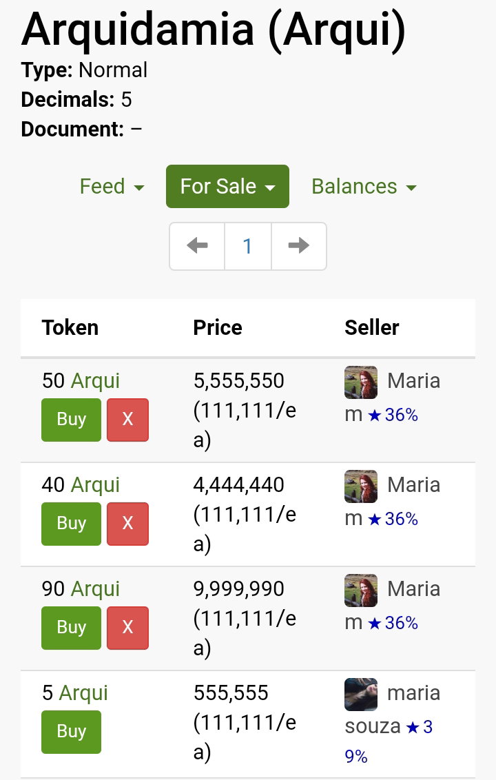Screen dimensions: 496x780
Task: Buy the 40 Arqui listing
Action: [x=71, y=523]
